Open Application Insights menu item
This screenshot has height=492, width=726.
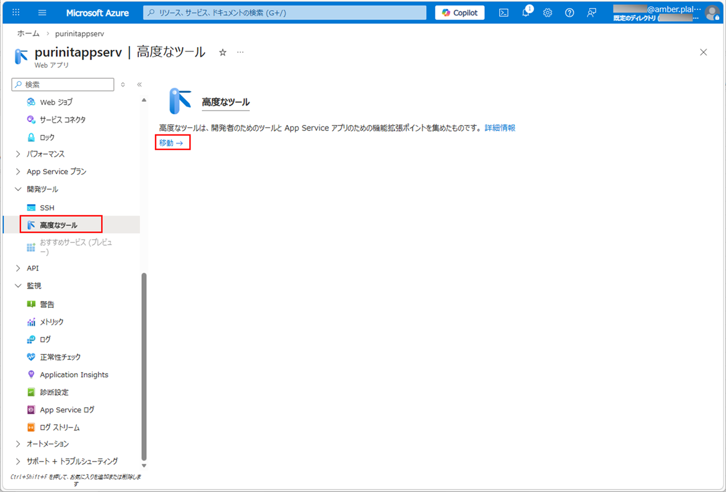click(74, 374)
